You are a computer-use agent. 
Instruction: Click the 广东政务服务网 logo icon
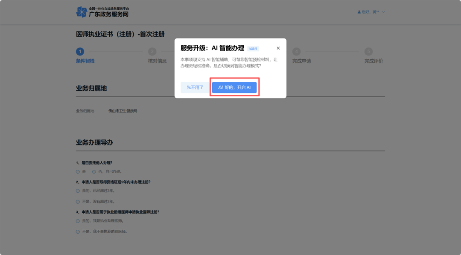(x=82, y=12)
